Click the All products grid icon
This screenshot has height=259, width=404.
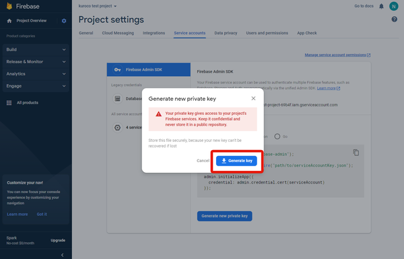(x=9, y=103)
